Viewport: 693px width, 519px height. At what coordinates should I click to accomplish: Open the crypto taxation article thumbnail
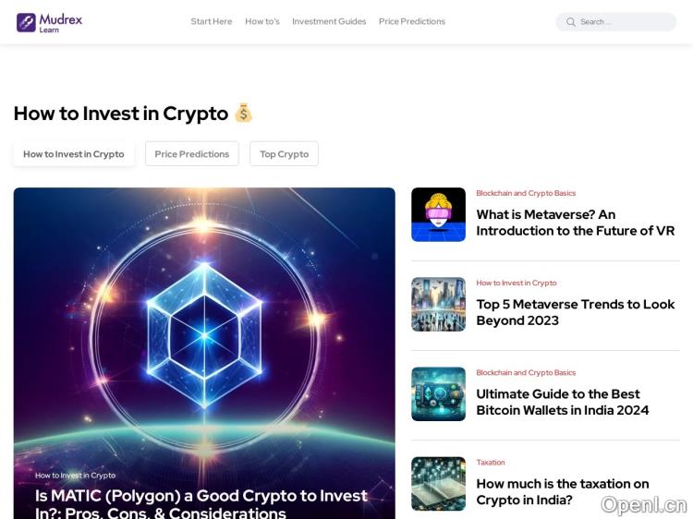click(x=438, y=484)
